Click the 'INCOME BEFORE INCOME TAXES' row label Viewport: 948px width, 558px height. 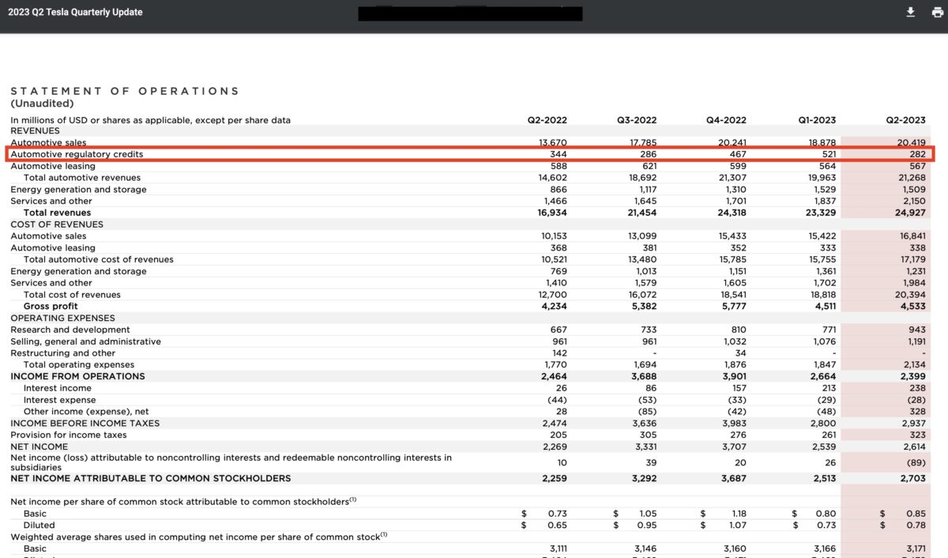tap(85, 423)
